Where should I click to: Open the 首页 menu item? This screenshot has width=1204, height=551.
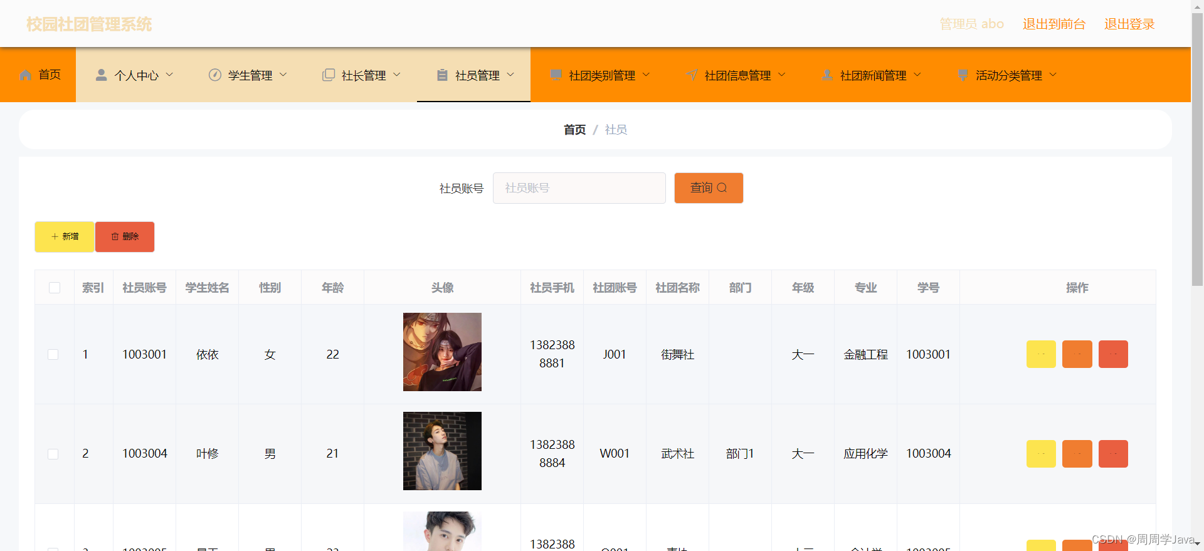click(38, 75)
